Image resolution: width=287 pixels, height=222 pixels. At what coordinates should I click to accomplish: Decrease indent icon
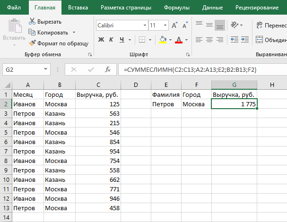(235, 40)
